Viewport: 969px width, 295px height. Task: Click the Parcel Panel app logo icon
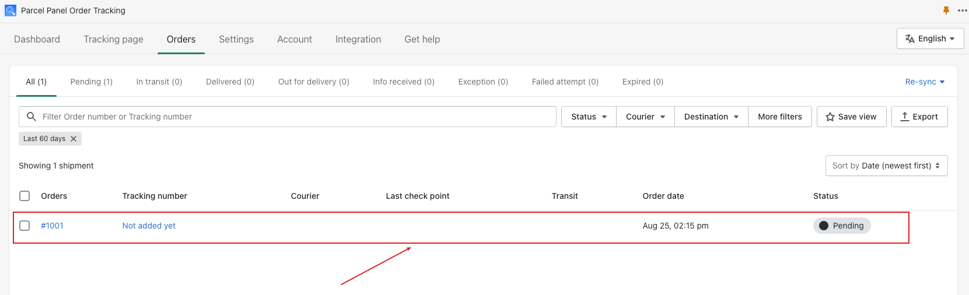pyautogui.click(x=11, y=10)
